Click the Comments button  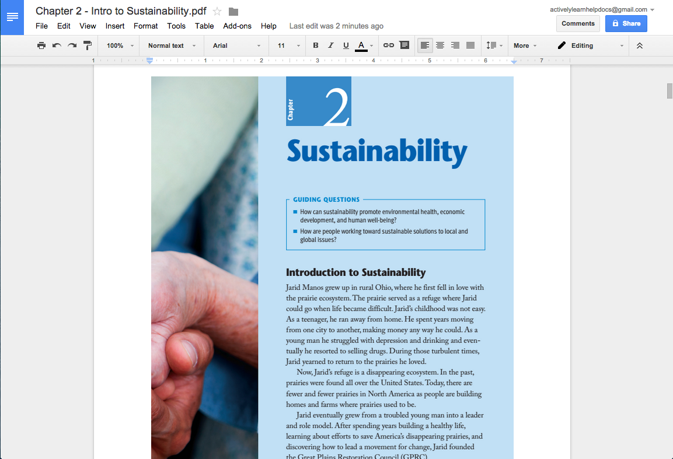point(578,23)
